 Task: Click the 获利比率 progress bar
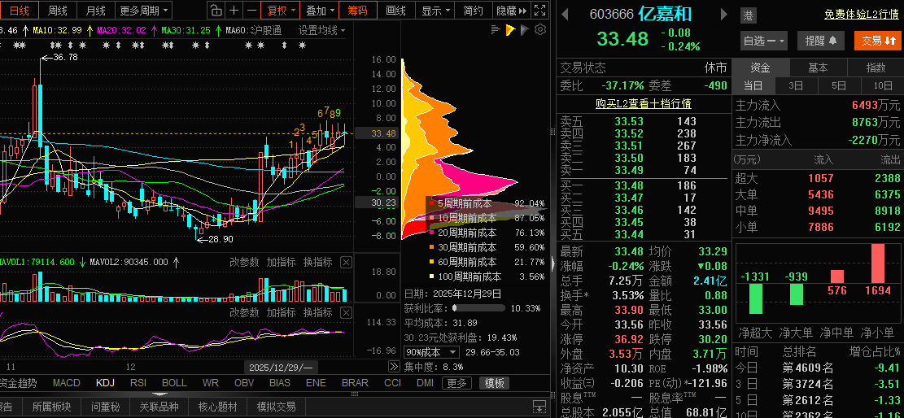pos(478,308)
